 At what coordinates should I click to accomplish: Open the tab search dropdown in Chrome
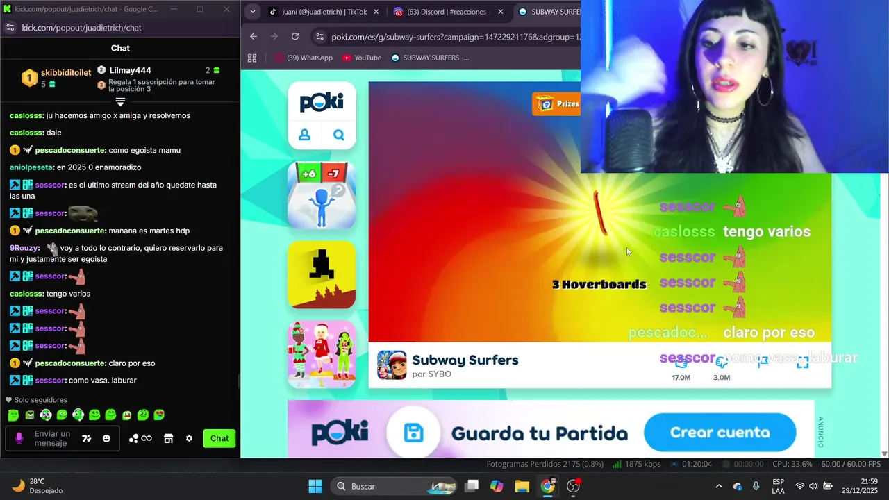point(253,11)
